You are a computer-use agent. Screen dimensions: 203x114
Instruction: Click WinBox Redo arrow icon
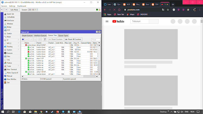coord(6,10)
